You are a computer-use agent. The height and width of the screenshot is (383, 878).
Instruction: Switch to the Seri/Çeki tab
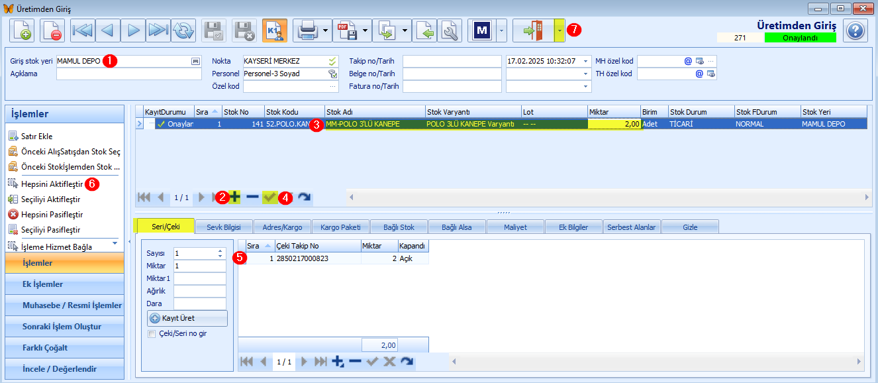[164, 227]
